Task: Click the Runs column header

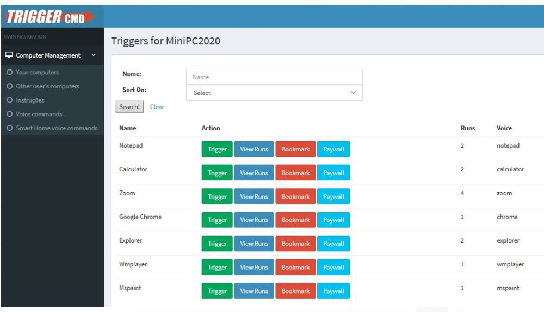Action: tap(468, 128)
